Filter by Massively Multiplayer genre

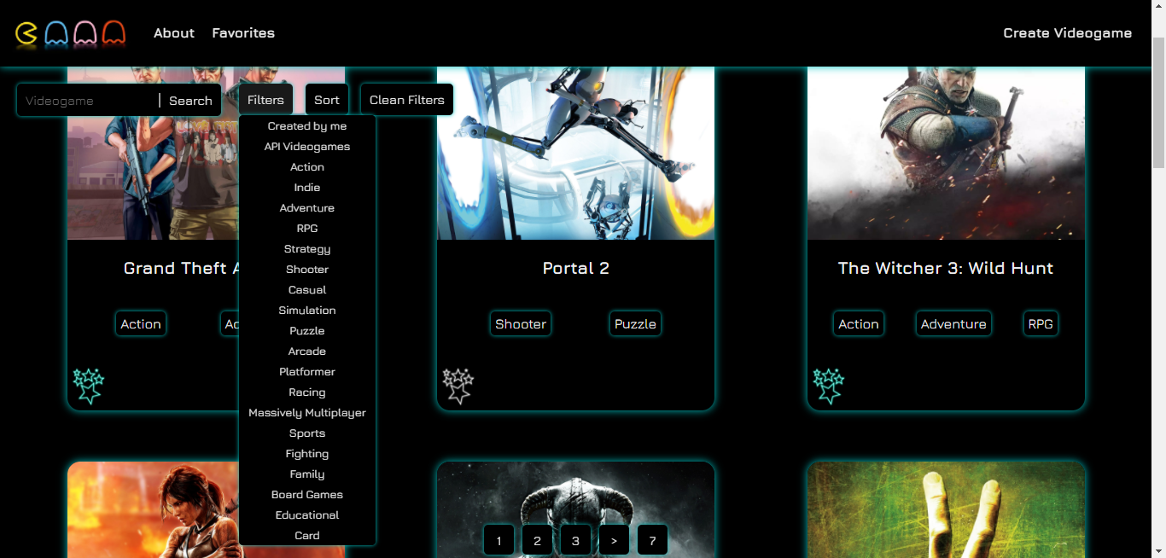(x=307, y=413)
